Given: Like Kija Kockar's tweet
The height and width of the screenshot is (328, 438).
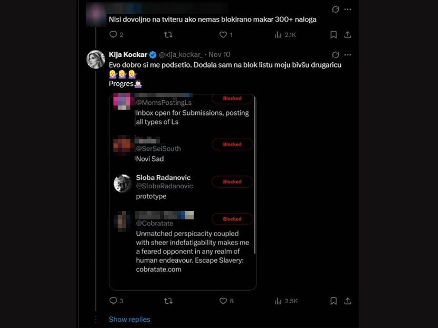Looking at the screenshot, I should pos(223,301).
